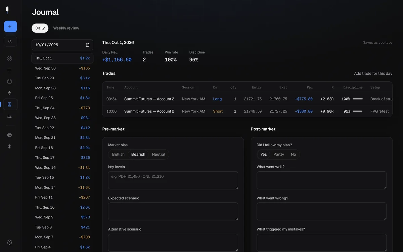
Task: Select Mon, Sep 7 journal day
Action: [x=62, y=237]
